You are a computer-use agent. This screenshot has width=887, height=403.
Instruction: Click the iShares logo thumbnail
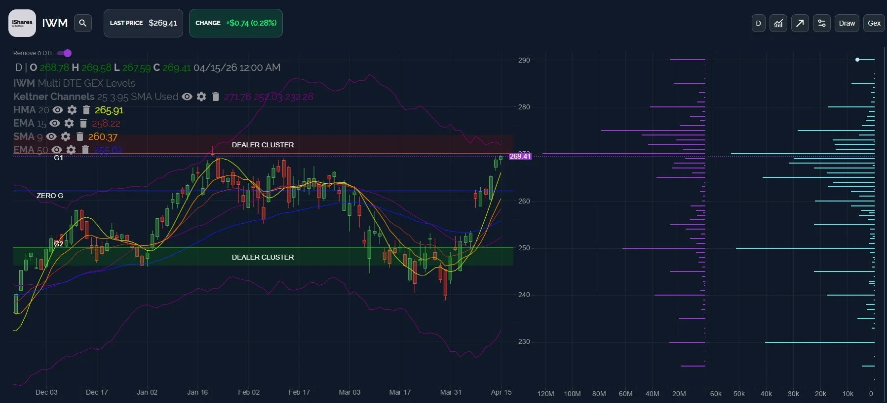[x=22, y=23]
